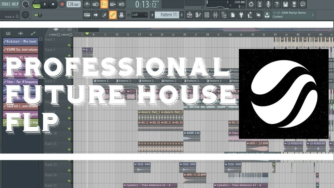Image resolution: width=334 pixels, height=188 pixels.
Task: Open the content library download icon
Action: [267, 15]
